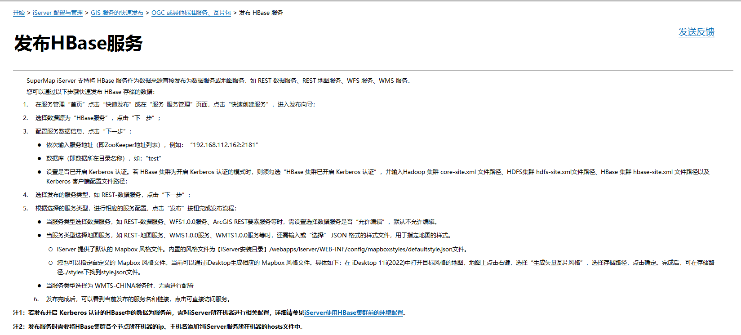Click step 5 根据选择的服务类型 text
Image resolution: width=741 pixels, height=335 pixels.
coord(136,208)
